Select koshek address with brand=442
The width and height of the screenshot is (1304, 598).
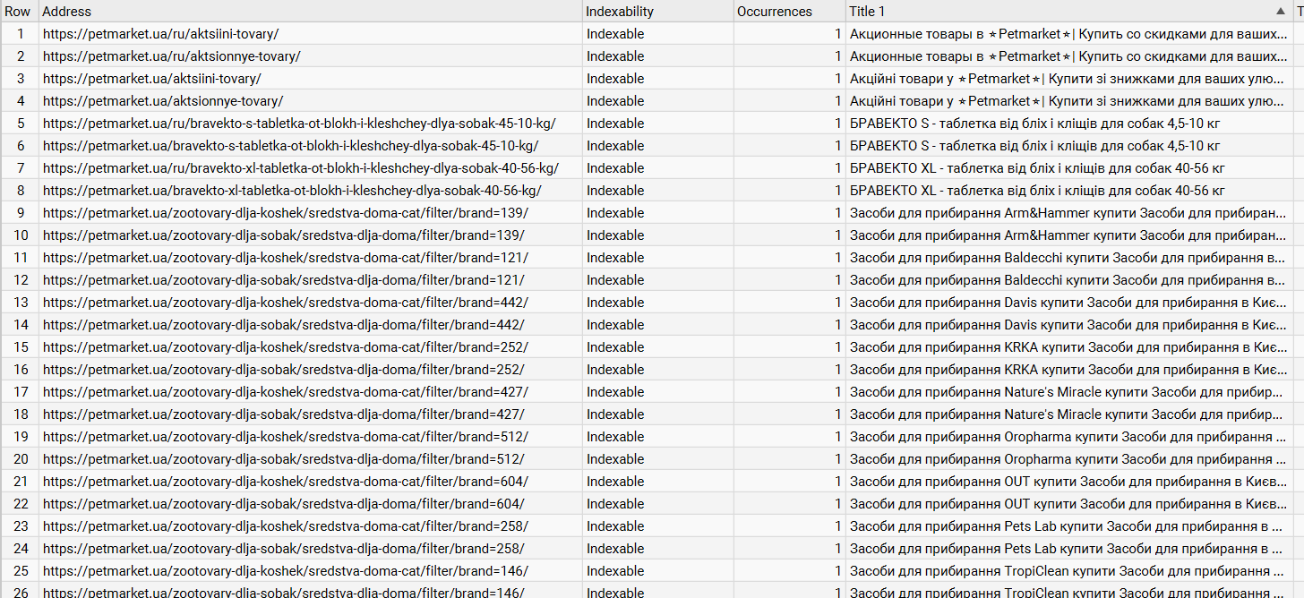point(285,303)
